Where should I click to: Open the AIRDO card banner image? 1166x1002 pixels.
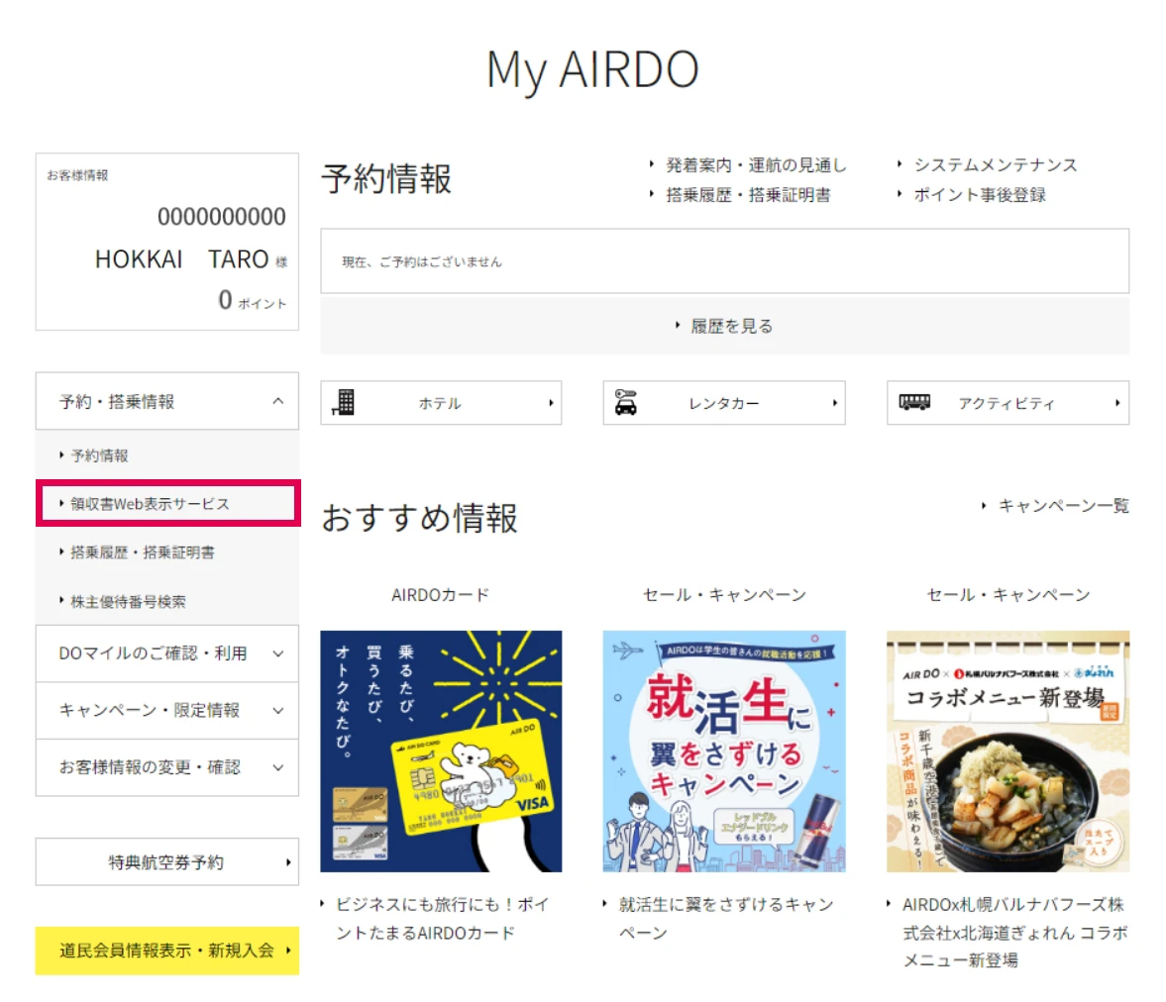coord(441,751)
